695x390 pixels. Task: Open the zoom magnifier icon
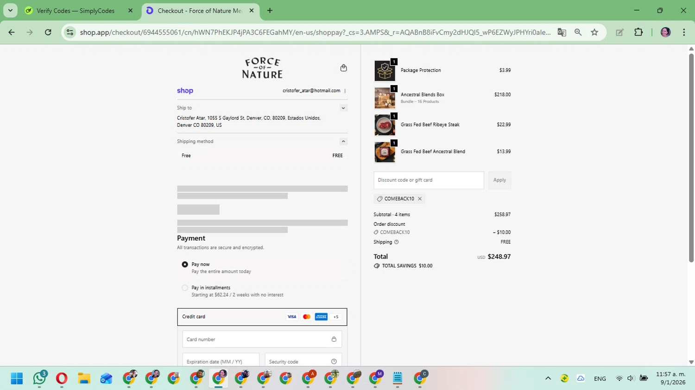point(578,32)
